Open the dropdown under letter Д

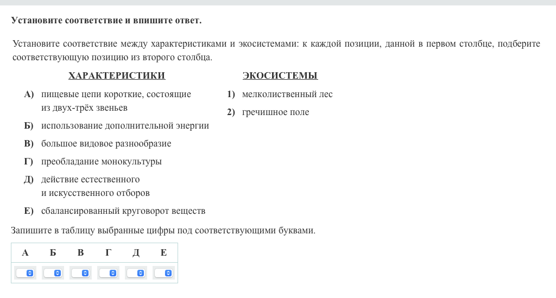pos(136,273)
